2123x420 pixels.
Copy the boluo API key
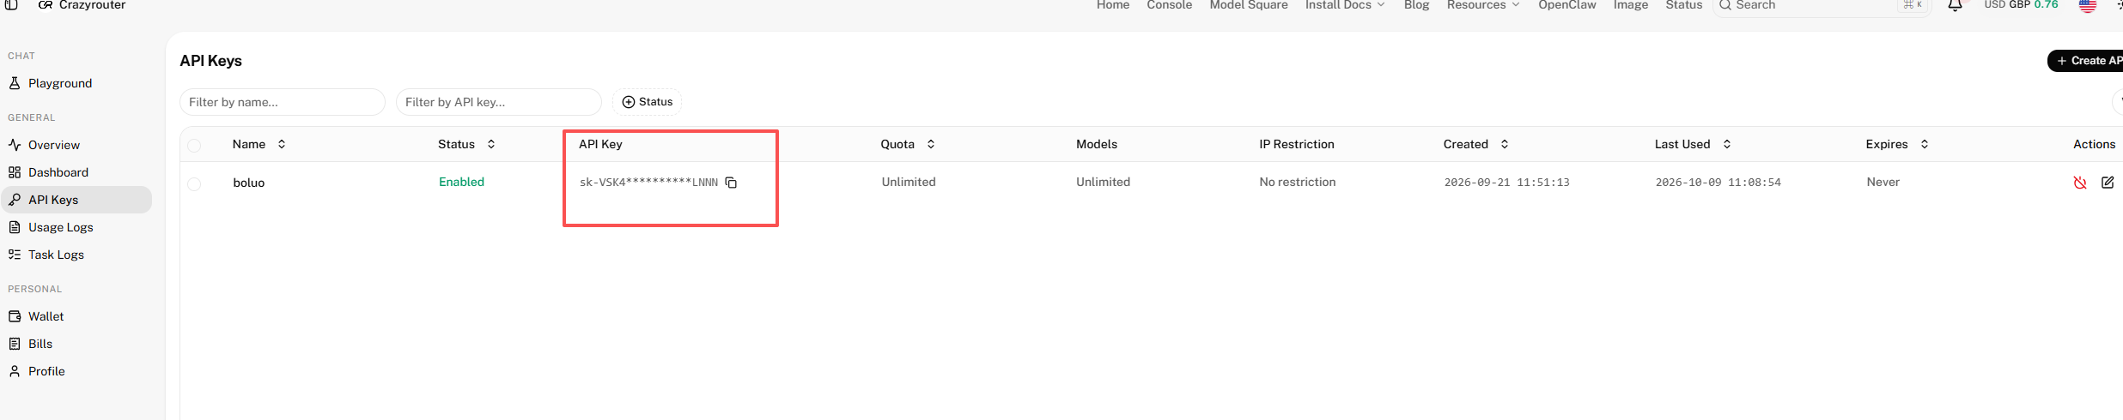[731, 183]
